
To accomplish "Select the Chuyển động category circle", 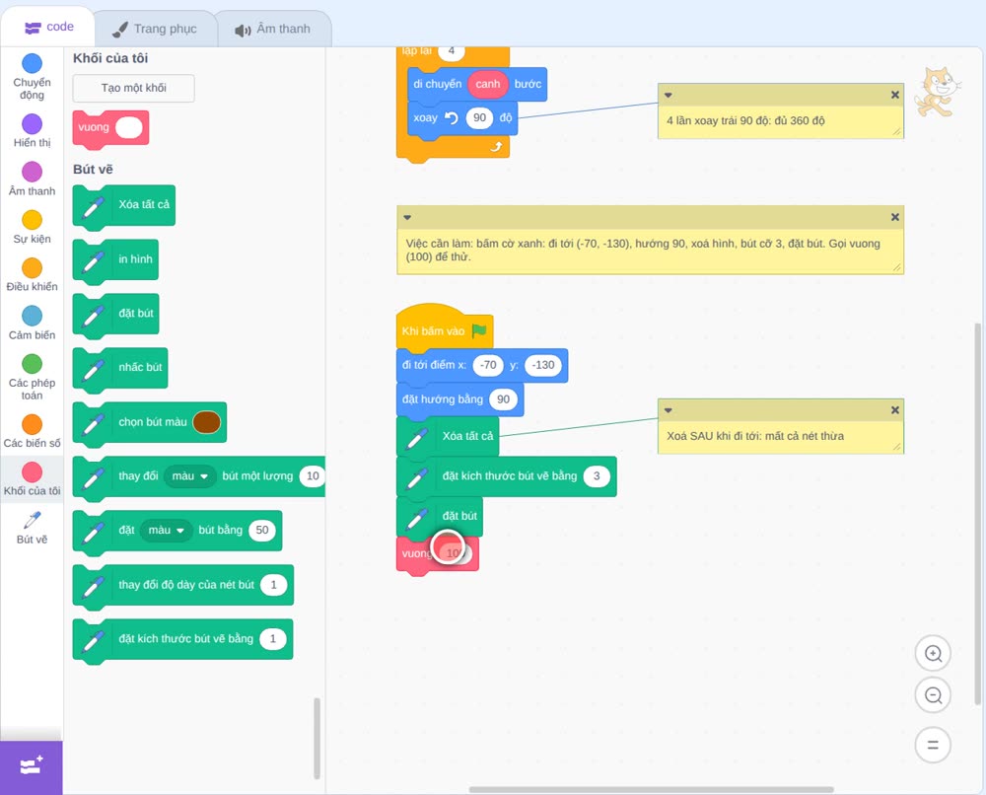I will pos(33,63).
